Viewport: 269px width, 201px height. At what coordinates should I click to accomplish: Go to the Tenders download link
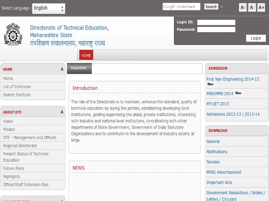click(x=213, y=162)
